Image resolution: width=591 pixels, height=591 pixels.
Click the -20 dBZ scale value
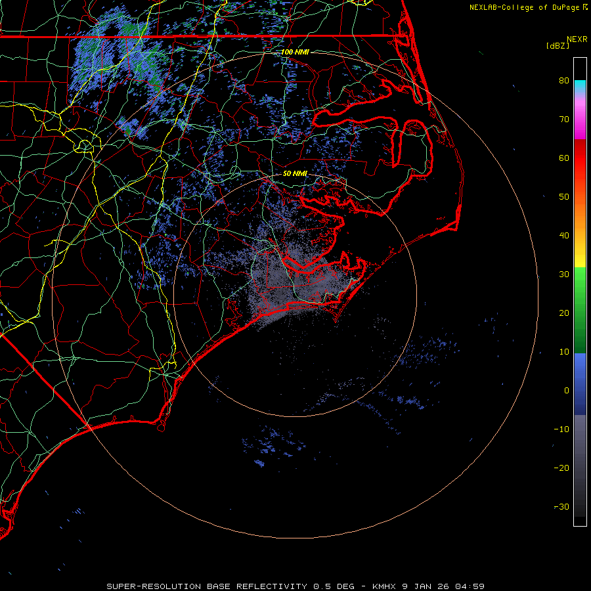[x=561, y=468]
